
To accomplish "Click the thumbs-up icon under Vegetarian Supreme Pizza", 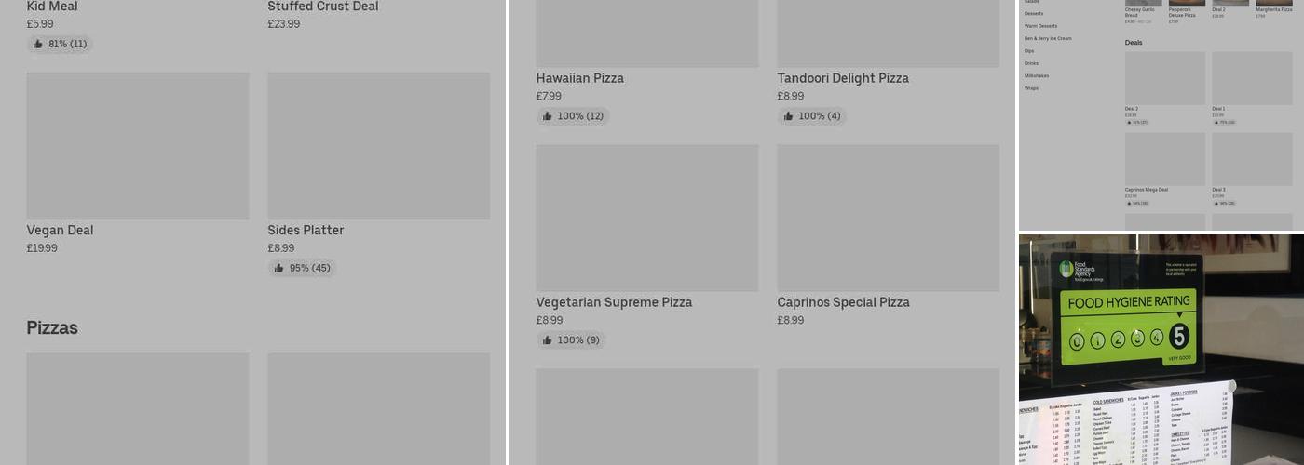I will pos(547,340).
